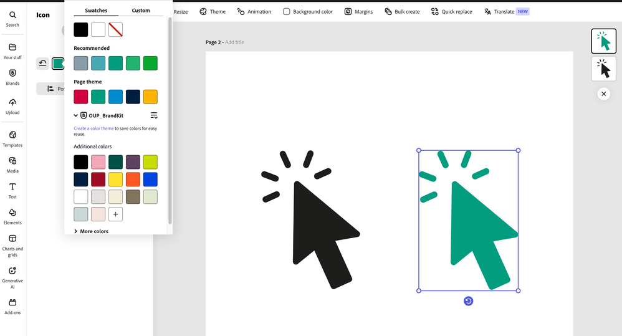Click the Create a color theme link

93,128
